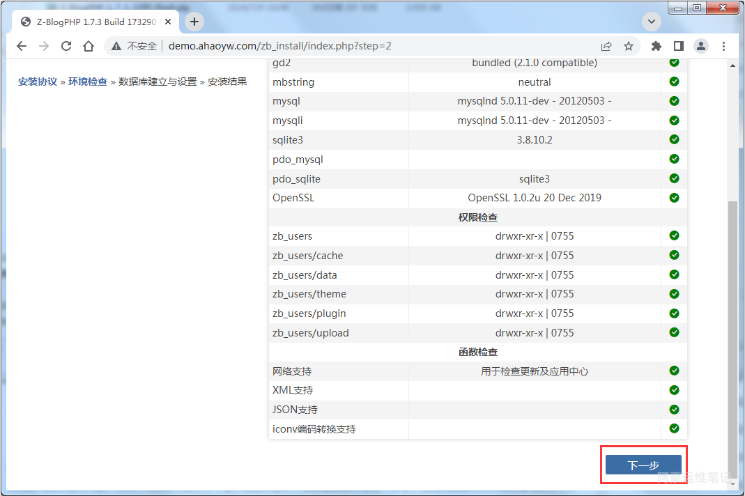
Task: Click the green check for zb_users/upload
Action: (x=674, y=332)
